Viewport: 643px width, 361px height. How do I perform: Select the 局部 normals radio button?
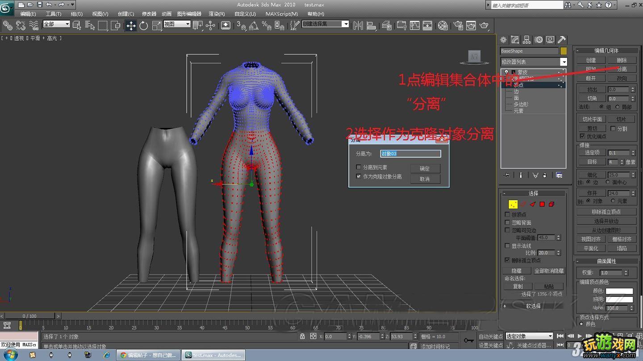(618, 107)
